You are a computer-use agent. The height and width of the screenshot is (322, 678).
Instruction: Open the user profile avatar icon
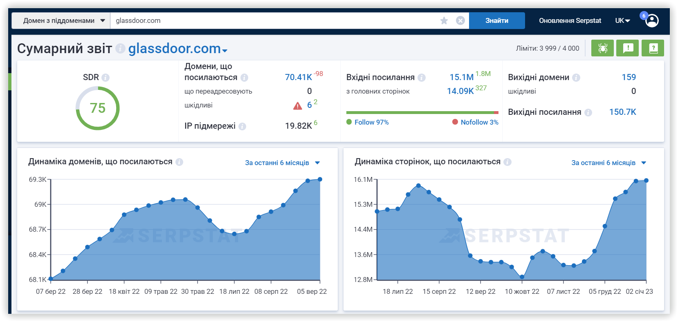[652, 20]
